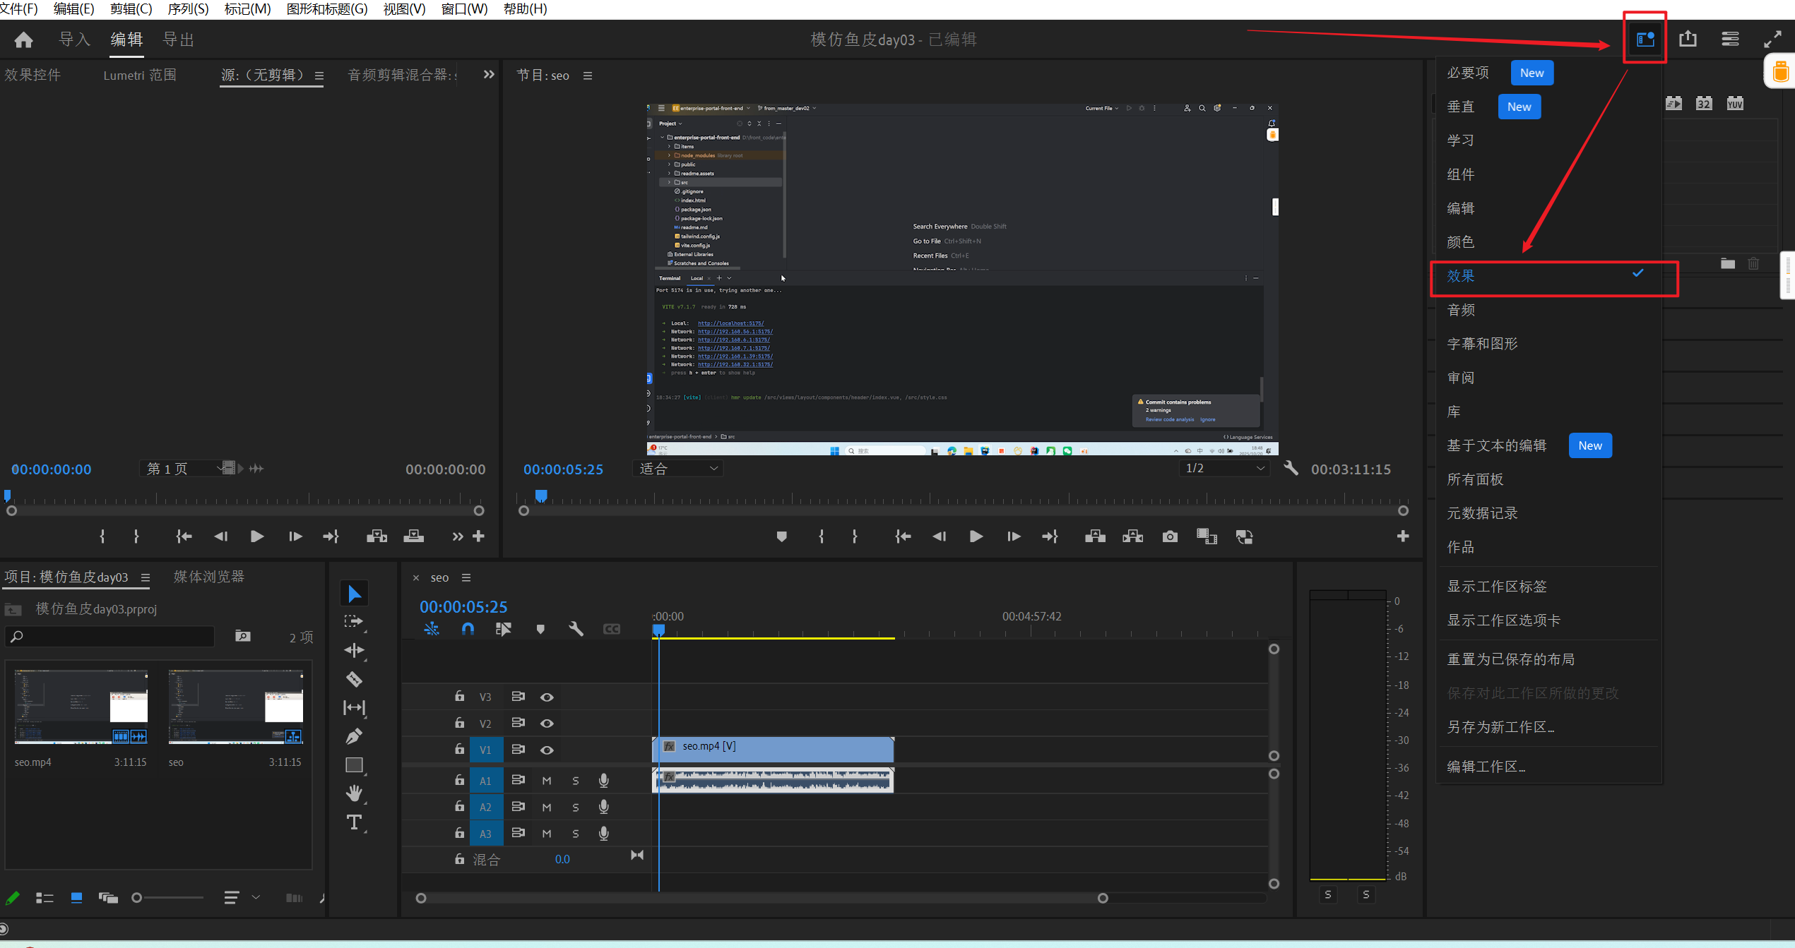
Task: Expand hidden source panel tabs chevron
Action: click(x=488, y=75)
